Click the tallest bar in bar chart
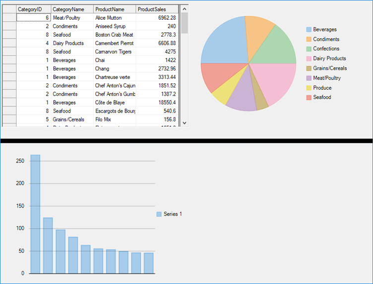This screenshot has height=284, width=373. click(35, 213)
